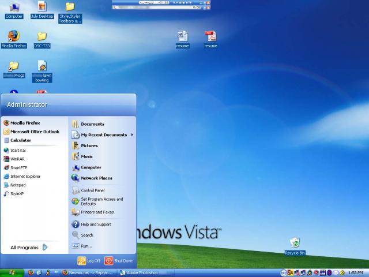Viewport: 369px width, 277px height.
Task: Open Computer from Start menu right pane
Action: click(86, 167)
